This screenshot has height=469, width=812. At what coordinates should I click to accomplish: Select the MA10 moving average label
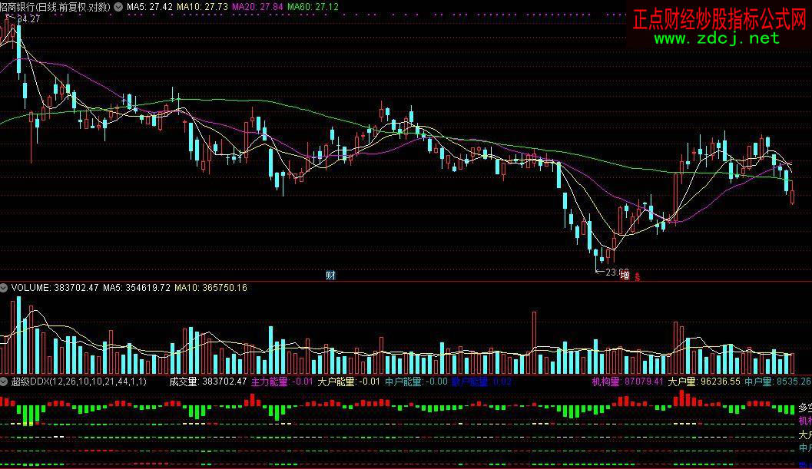coord(201,6)
